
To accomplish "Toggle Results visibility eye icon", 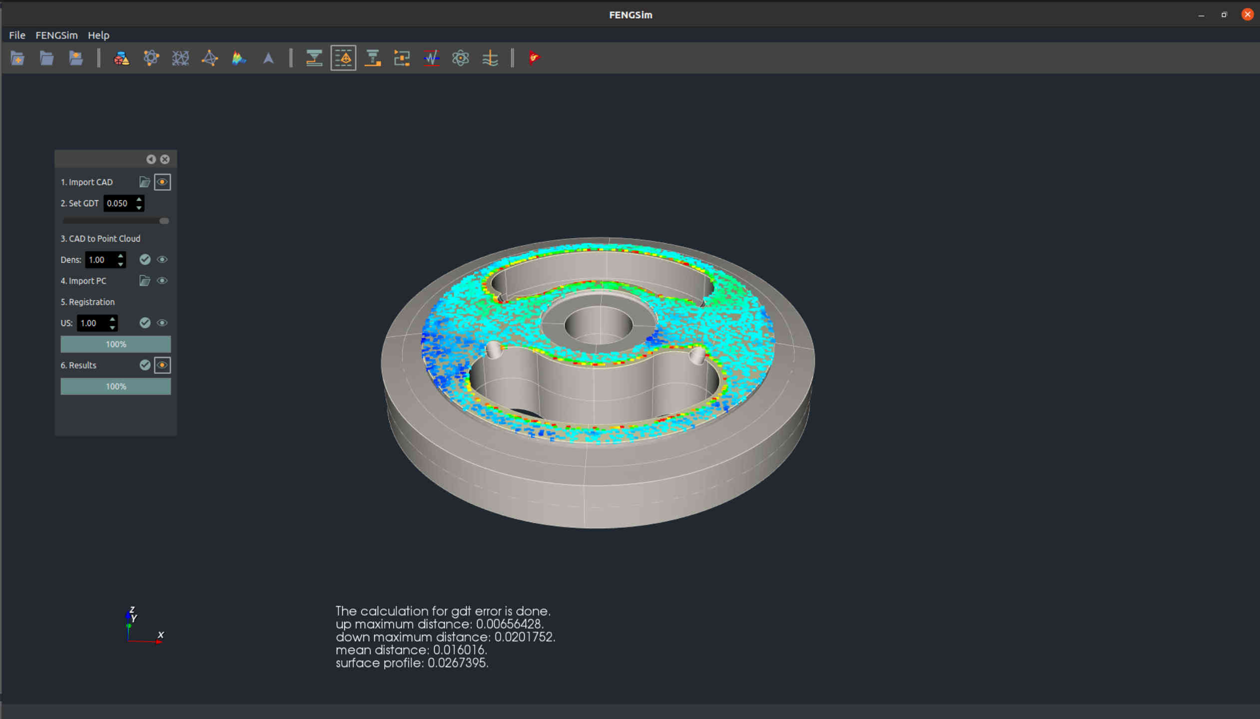I will point(162,365).
